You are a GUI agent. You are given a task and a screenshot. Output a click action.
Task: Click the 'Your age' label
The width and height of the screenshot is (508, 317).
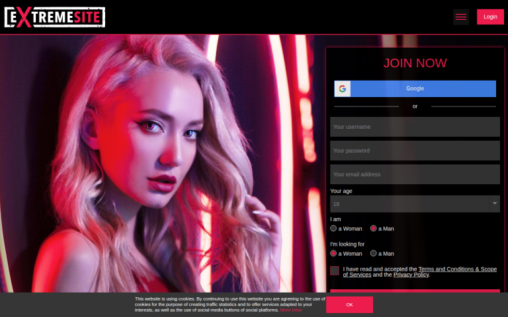click(341, 191)
